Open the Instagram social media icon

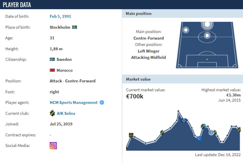tap(53, 146)
